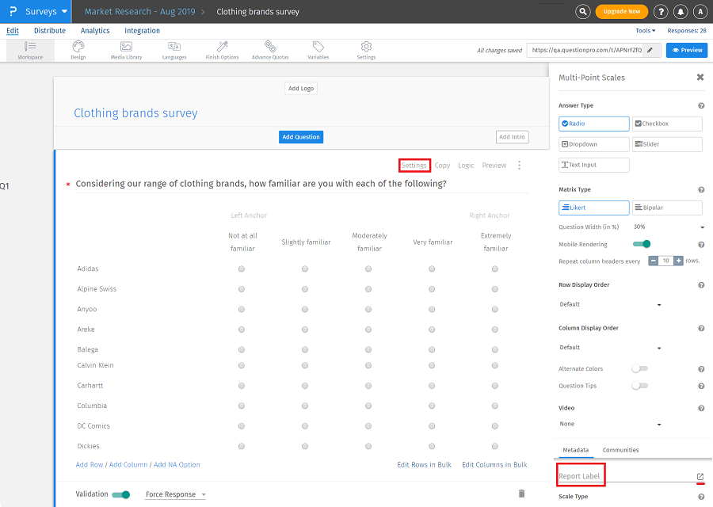Click the Add Question button

pos(301,137)
